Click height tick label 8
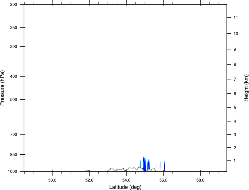Viewport: 249px width, 190px height. click(x=235, y=65)
